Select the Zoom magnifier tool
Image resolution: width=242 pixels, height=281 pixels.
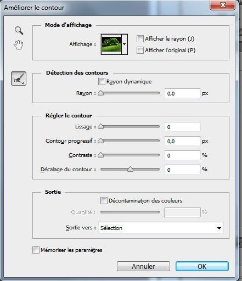pyautogui.click(x=19, y=30)
